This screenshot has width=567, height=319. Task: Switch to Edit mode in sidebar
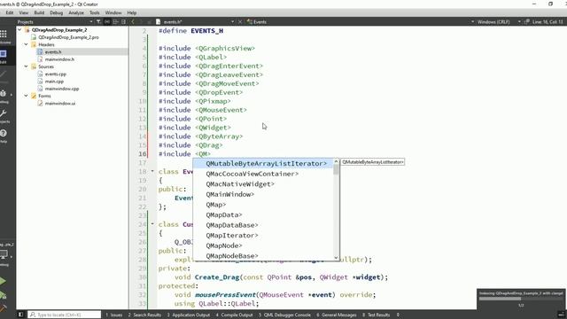(x=4, y=56)
